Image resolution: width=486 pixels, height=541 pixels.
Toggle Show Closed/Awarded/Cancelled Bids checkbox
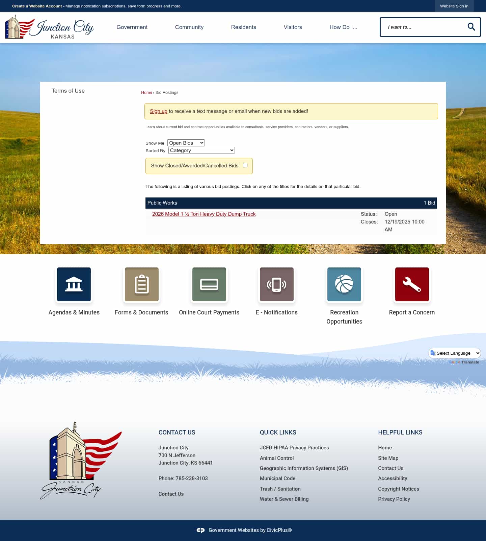point(245,165)
